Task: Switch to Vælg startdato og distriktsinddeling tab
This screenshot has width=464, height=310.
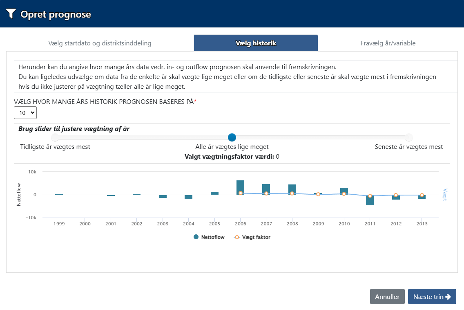Action: click(x=100, y=43)
